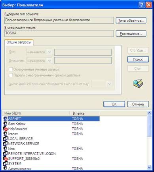154x172 pixels.
Task: Click the location field showing TOSHA
Action: (59, 33)
